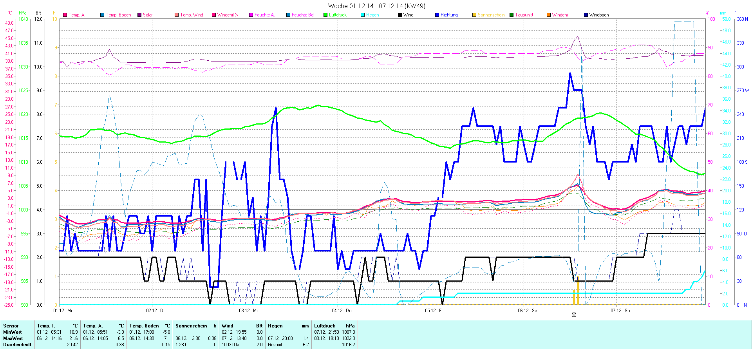Click the yellow Sonnenschein legend square
This screenshot has height=349, width=752.
pyautogui.click(x=474, y=15)
